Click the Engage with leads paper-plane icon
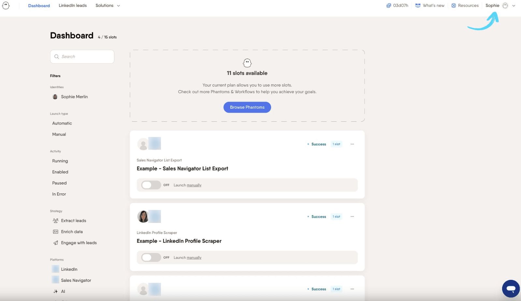 pos(55,243)
